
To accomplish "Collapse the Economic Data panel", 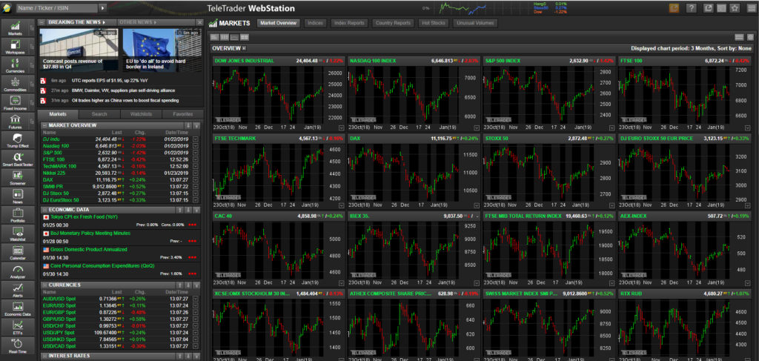I will click(44, 209).
